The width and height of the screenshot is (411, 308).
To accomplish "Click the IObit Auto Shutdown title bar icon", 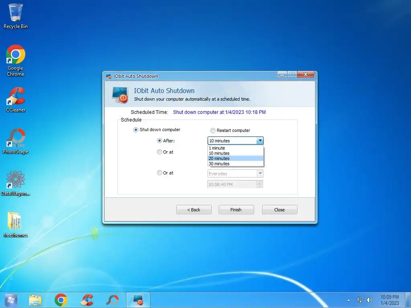I will (108, 76).
